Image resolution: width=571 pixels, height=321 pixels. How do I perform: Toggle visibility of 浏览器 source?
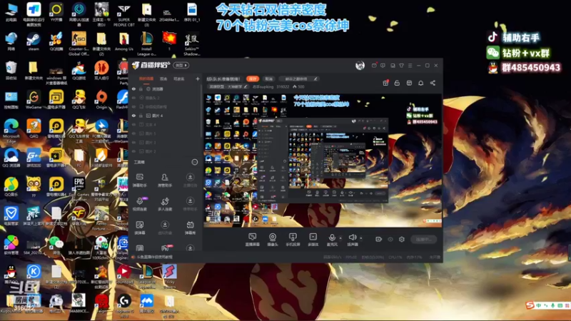(133, 88)
